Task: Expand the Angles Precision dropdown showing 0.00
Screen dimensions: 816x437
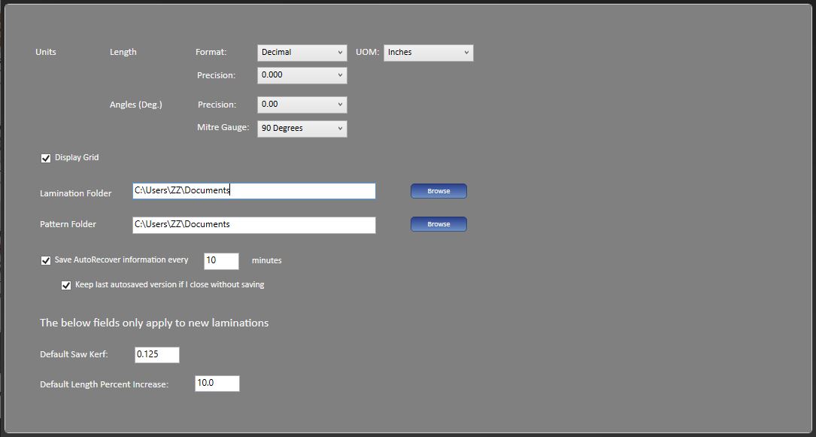Action: pos(302,105)
